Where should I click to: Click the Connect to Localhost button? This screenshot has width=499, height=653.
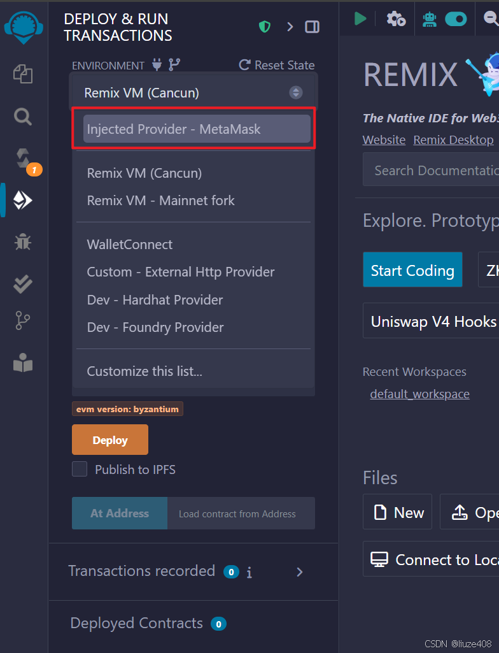tap(431, 559)
